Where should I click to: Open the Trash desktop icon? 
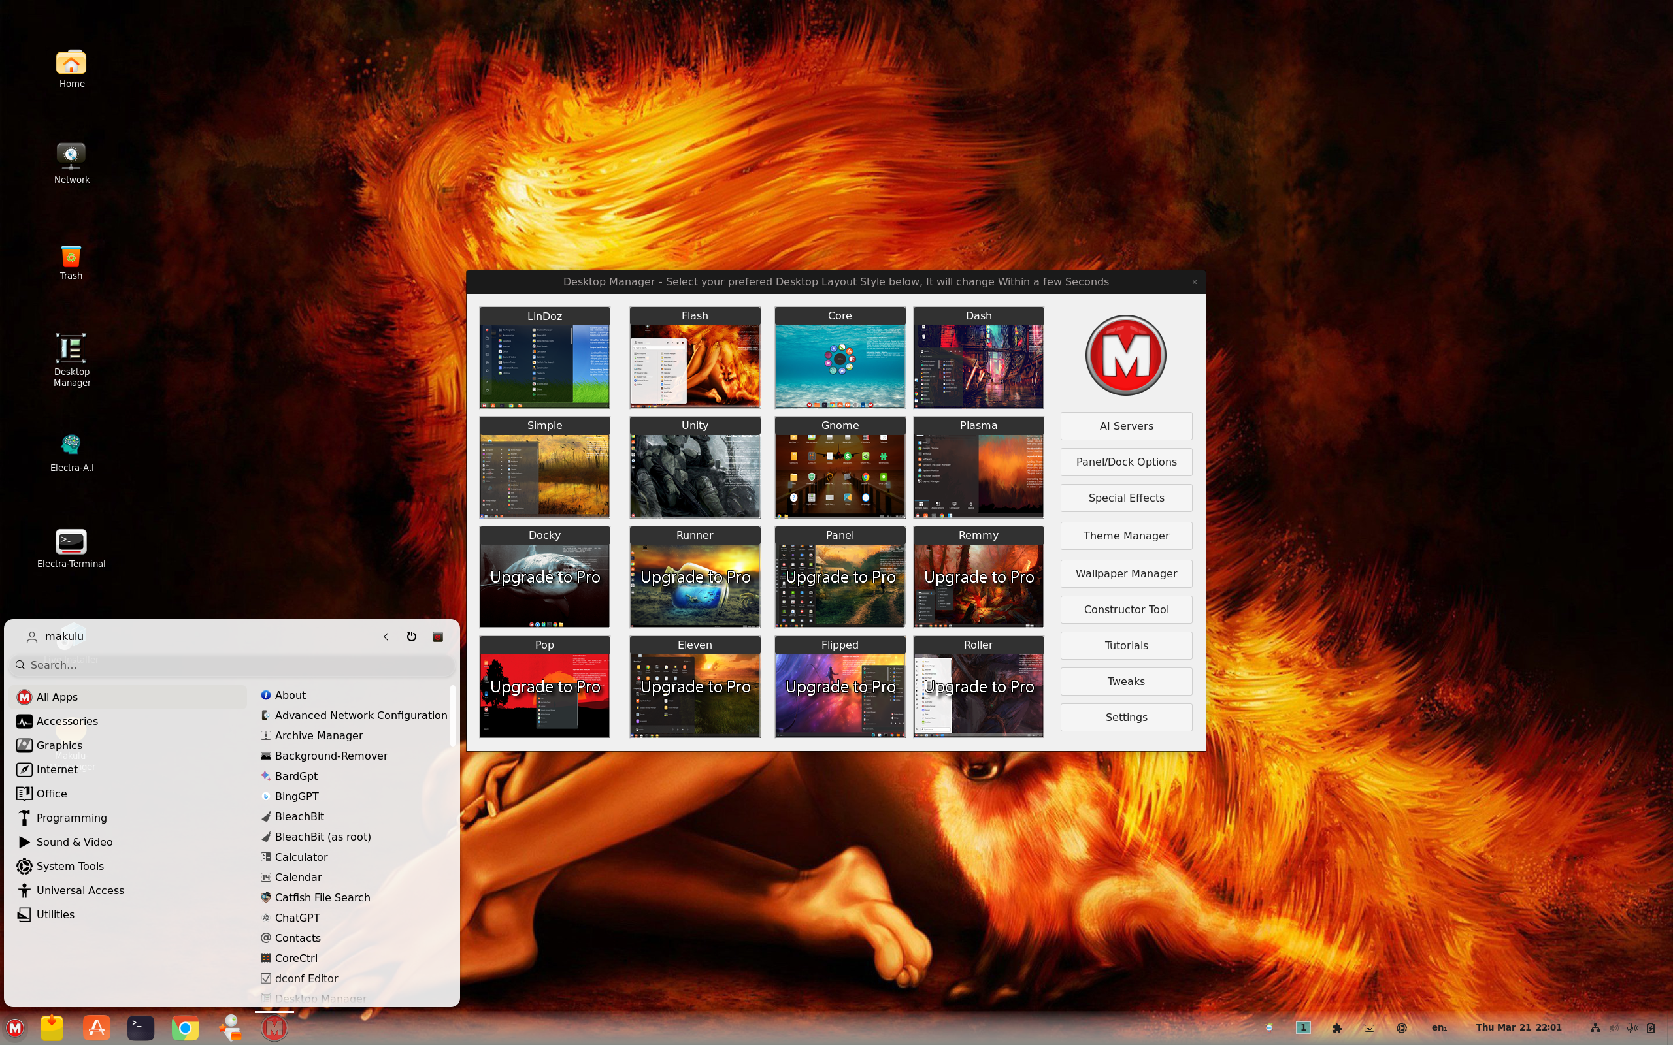tap(71, 262)
